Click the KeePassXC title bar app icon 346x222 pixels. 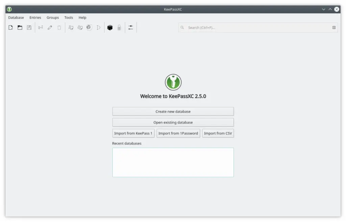[x=9, y=9]
